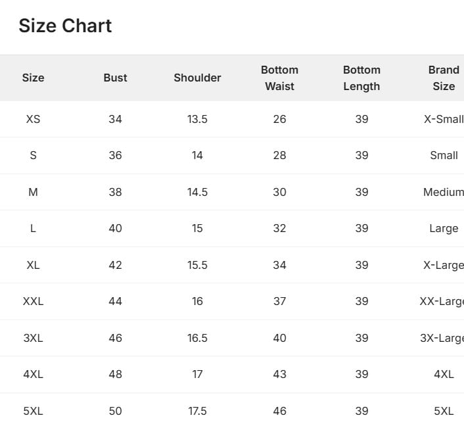Select the Bottom Waist column header

[x=279, y=78]
